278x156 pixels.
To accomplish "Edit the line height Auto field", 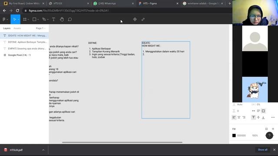I will click(240, 104).
